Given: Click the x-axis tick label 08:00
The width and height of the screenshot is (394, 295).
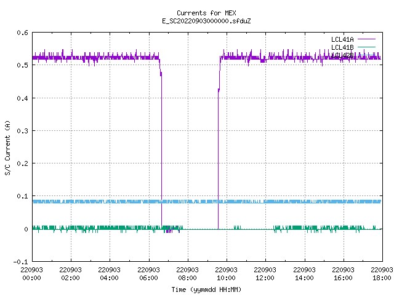Looking at the screenshot, I should click(187, 278).
